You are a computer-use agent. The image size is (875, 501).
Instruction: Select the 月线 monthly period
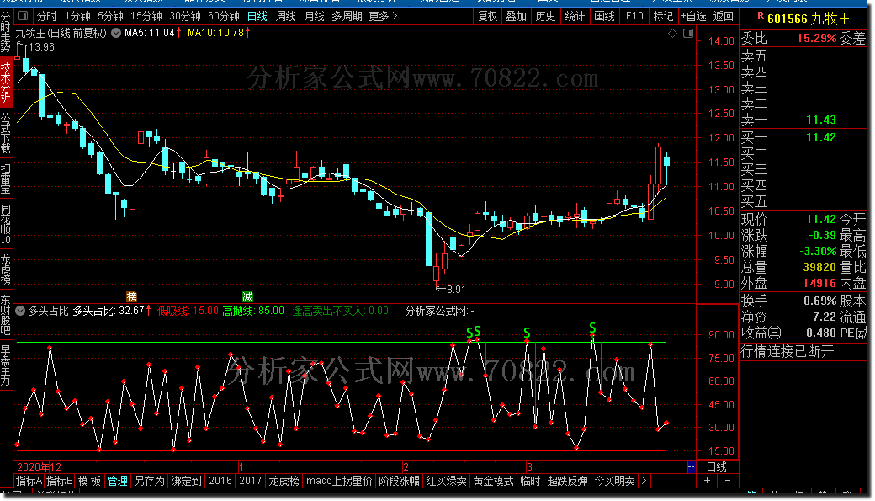pos(314,16)
